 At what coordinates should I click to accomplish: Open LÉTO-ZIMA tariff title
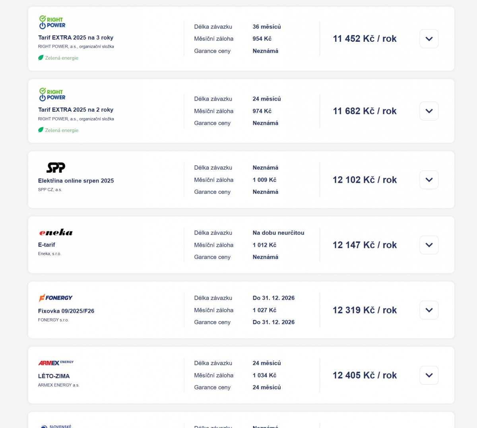pyautogui.click(x=54, y=376)
